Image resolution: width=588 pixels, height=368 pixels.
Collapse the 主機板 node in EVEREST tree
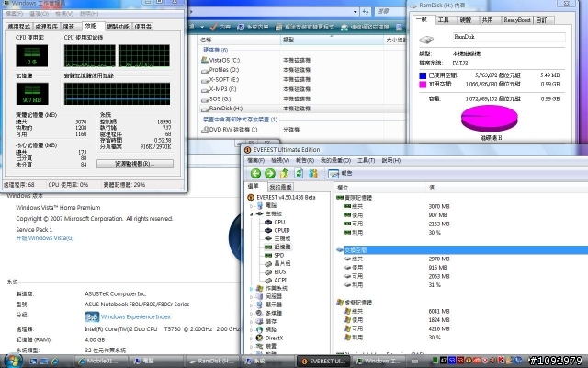pyautogui.click(x=251, y=213)
